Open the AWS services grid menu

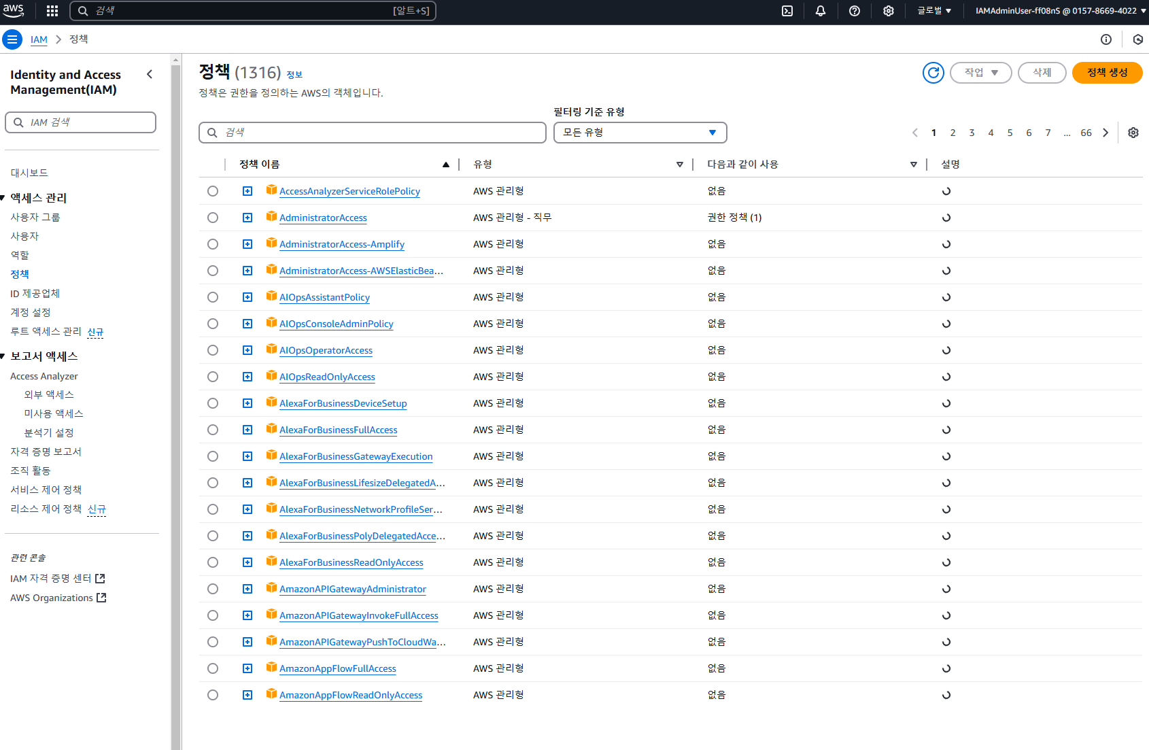pos(52,11)
